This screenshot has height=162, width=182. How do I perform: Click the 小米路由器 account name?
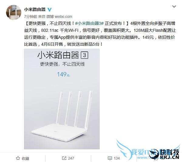point(35,9)
